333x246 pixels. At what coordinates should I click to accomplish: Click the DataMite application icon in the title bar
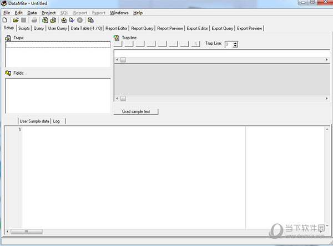(x=4, y=3)
